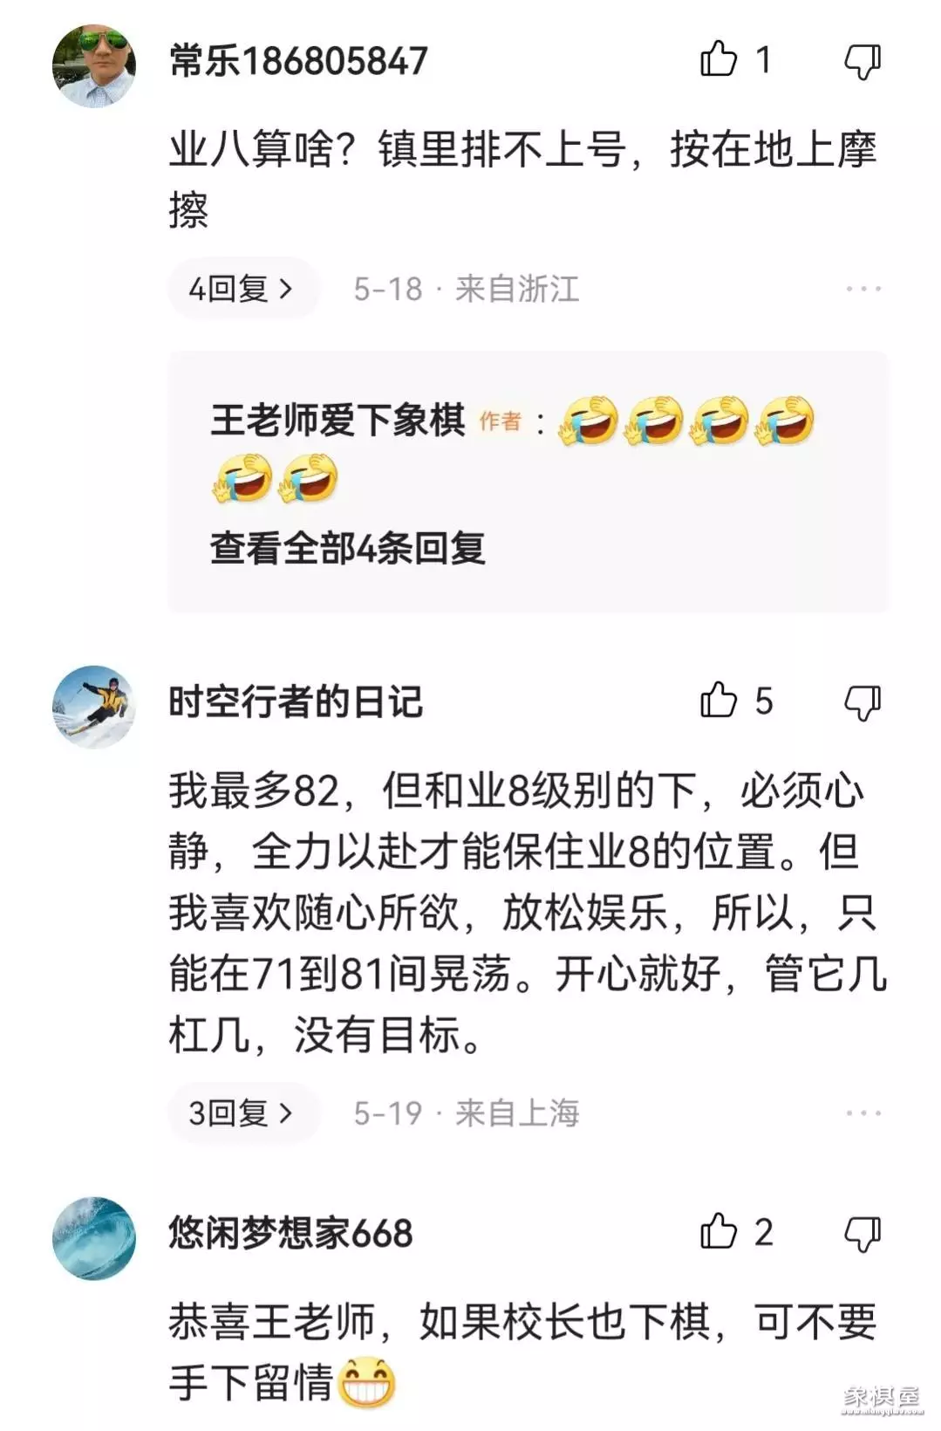Open more options for the 5-19 comment
Viewport: 941px width, 1431px height.
(x=863, y=1113)
